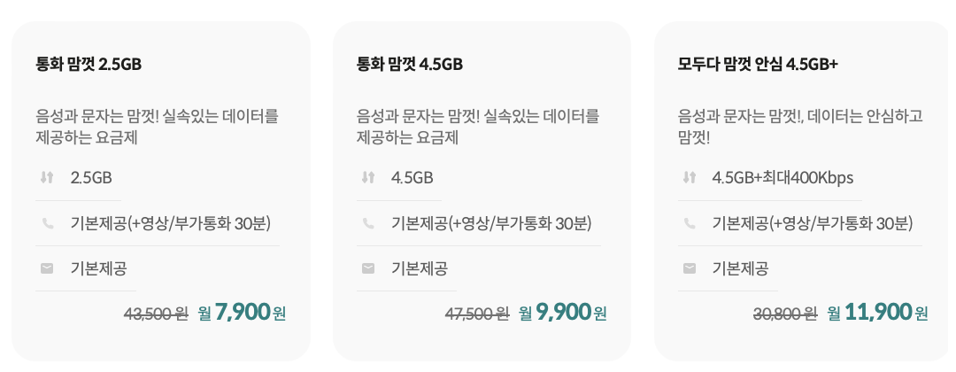Click the envelope icon in the 4.5GB plan card
956x372 pixels.
tap(367, 268)
